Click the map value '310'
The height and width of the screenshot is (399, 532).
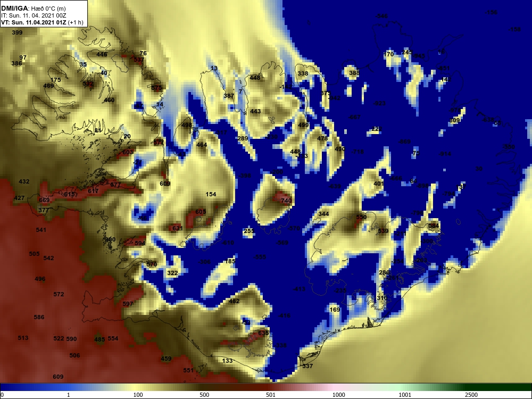pos(381,298)
